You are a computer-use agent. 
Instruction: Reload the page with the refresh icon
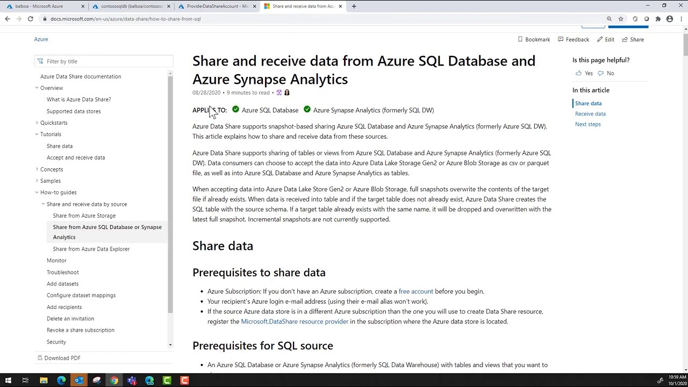[31, 19]
